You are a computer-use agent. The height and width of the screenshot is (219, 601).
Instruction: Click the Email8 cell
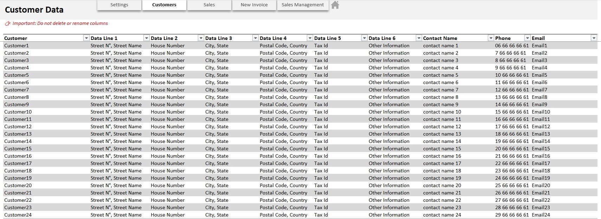pyautogui.click(x=564, y=97)
